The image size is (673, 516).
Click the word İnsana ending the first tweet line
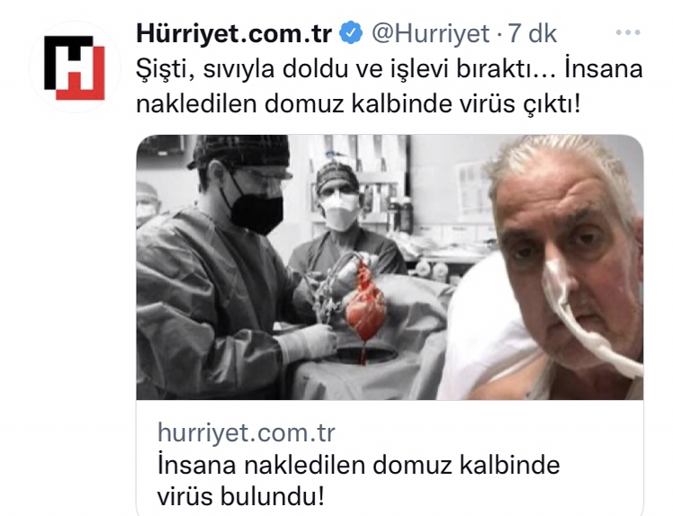coord(603,68)
